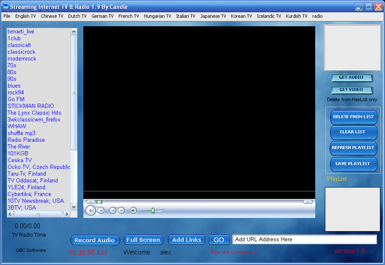Start playback with the Play button
The width and height of the screenshot is (385, 265).
91,210
